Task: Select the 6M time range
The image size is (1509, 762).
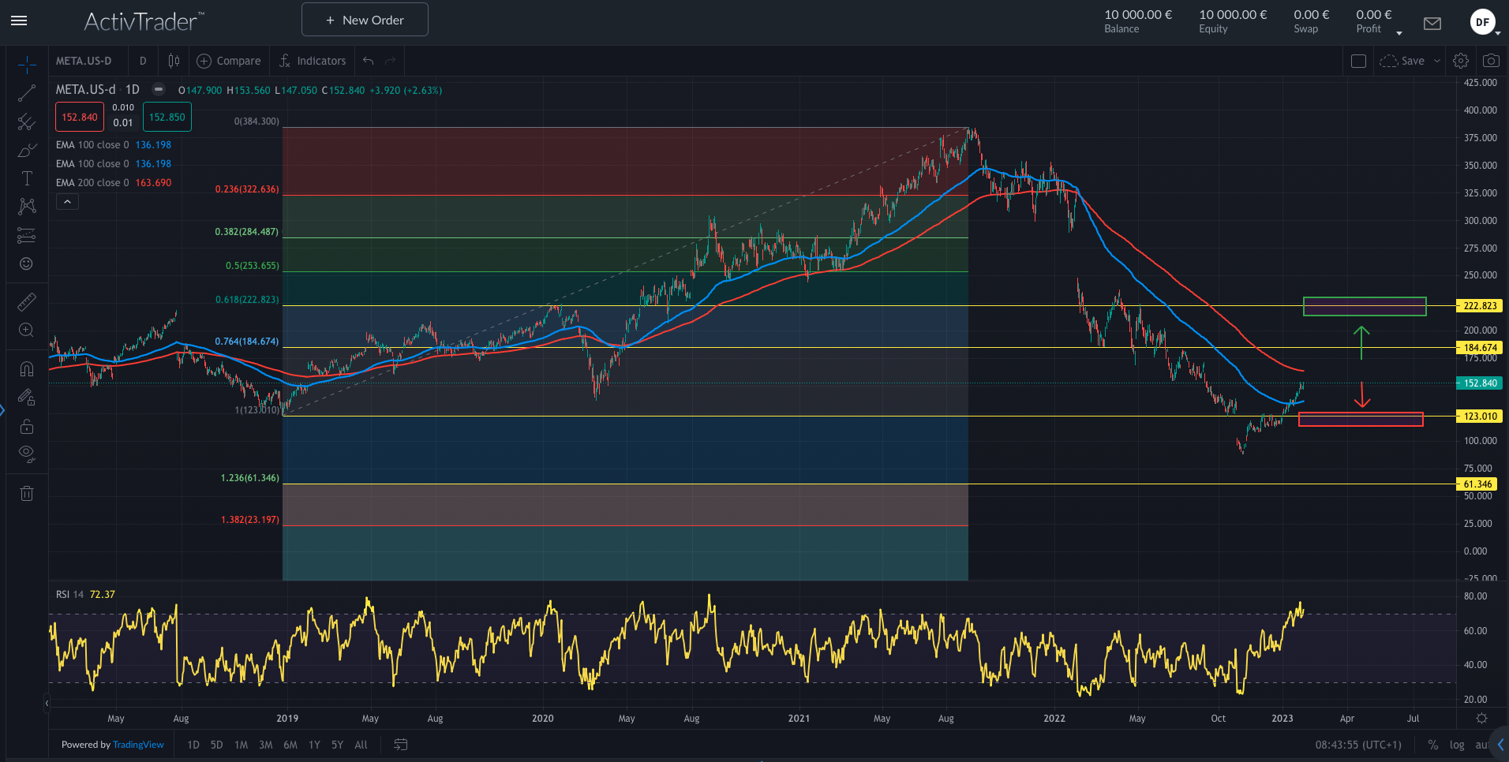Action: click(x=290, y=745)
